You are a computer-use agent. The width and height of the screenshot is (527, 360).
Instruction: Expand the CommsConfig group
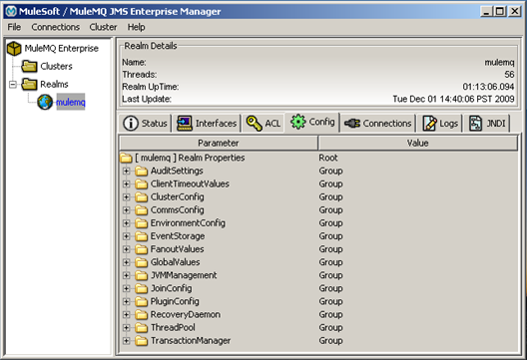[x=126, y=210]
